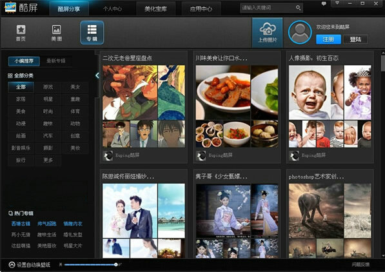Collapse sidebar with left chevron arrow
The width and height of the screenshot is (385, 272).
[x=97, y=75]
